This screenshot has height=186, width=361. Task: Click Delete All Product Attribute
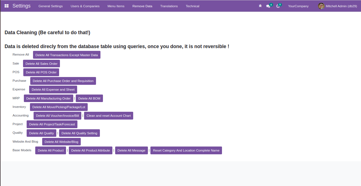(90, 150)
